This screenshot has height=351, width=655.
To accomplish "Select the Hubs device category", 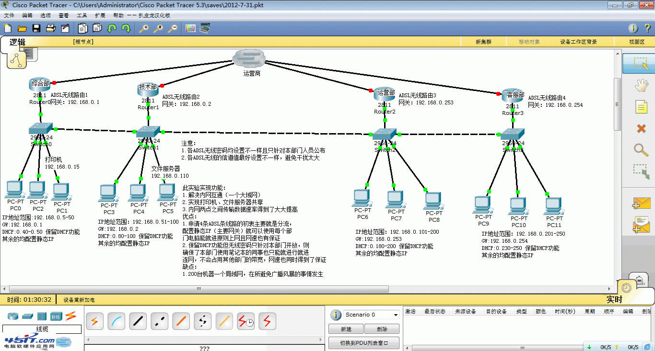I will (x=42, y=316).
